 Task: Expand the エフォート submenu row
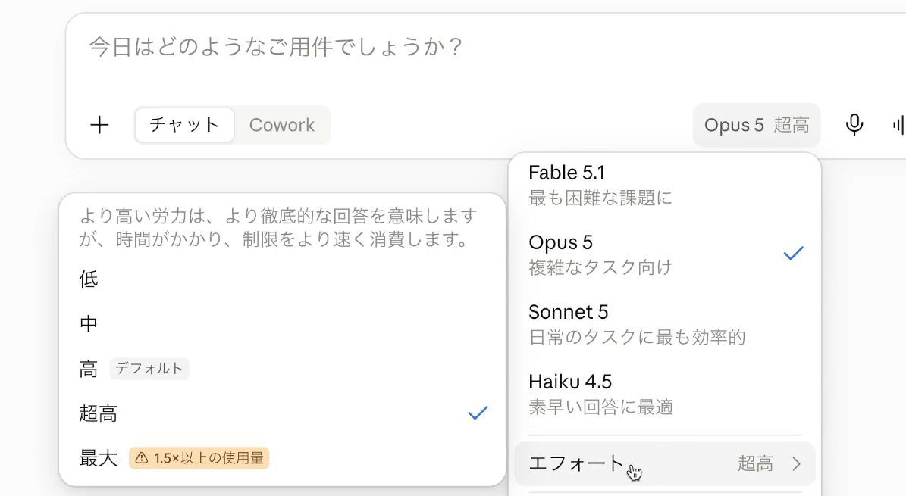(664, 463)
